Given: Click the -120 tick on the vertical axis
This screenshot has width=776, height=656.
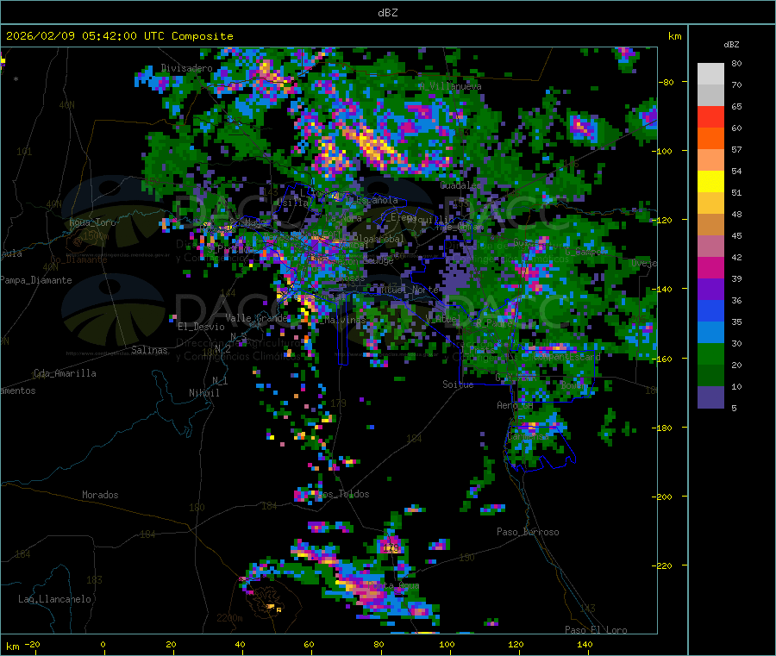Looking at the screenshot, I should pyautogui.click(x=664, y=220).
